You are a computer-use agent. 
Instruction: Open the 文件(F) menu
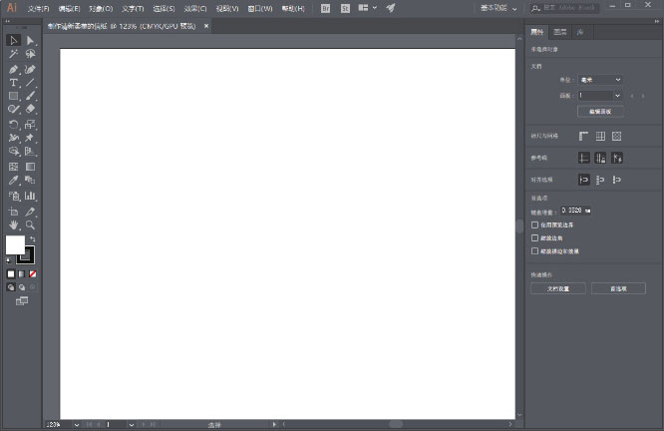pos(39,8)
